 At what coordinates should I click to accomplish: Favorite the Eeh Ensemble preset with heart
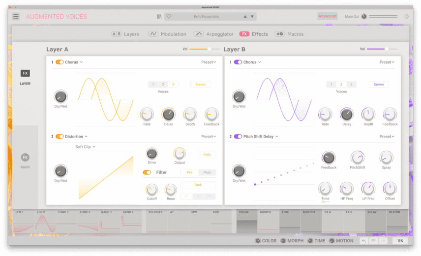click(169, 16)
